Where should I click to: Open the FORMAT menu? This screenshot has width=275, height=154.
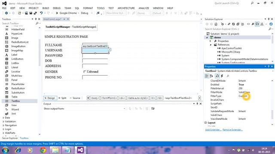click(x=88, y=8)
